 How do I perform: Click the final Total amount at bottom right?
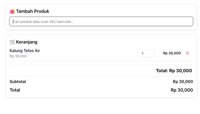coord(182,90)
